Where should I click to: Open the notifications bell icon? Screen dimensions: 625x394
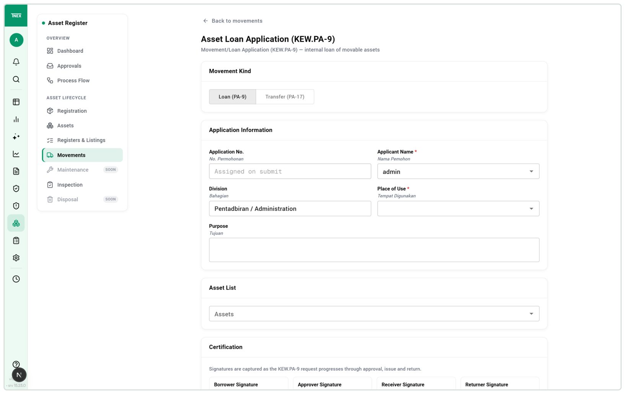16,62
